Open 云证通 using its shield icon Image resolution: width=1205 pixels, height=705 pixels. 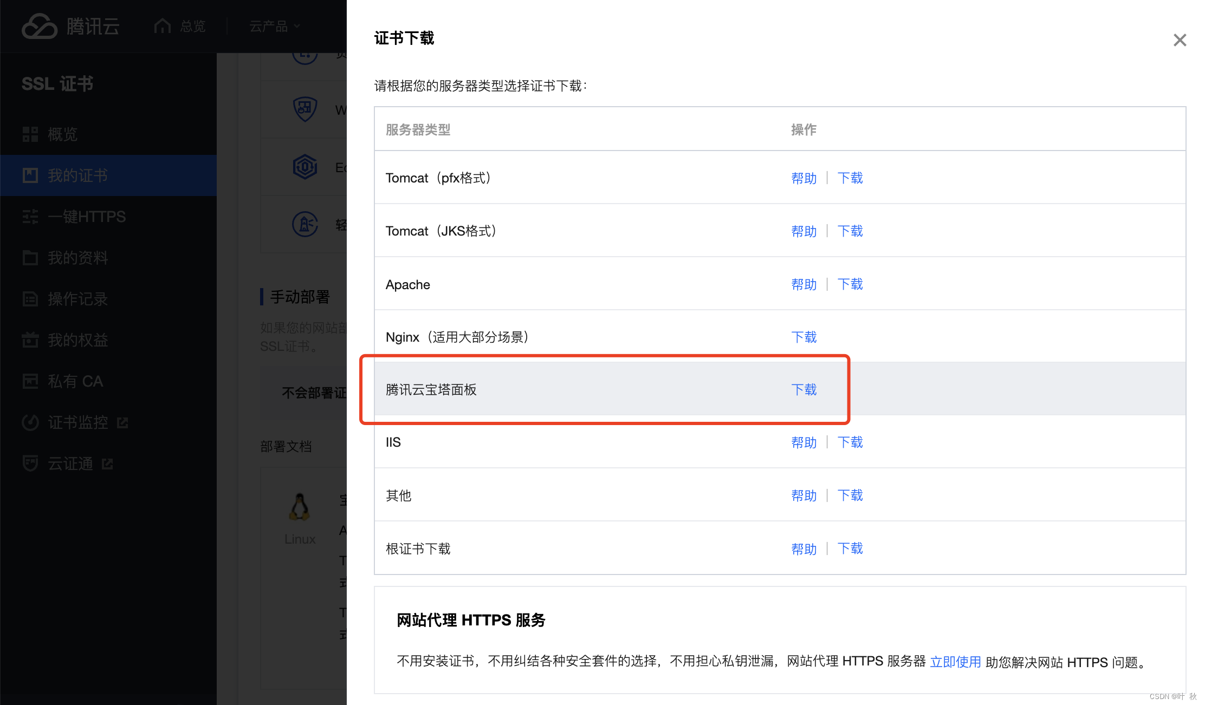[30, 464]
